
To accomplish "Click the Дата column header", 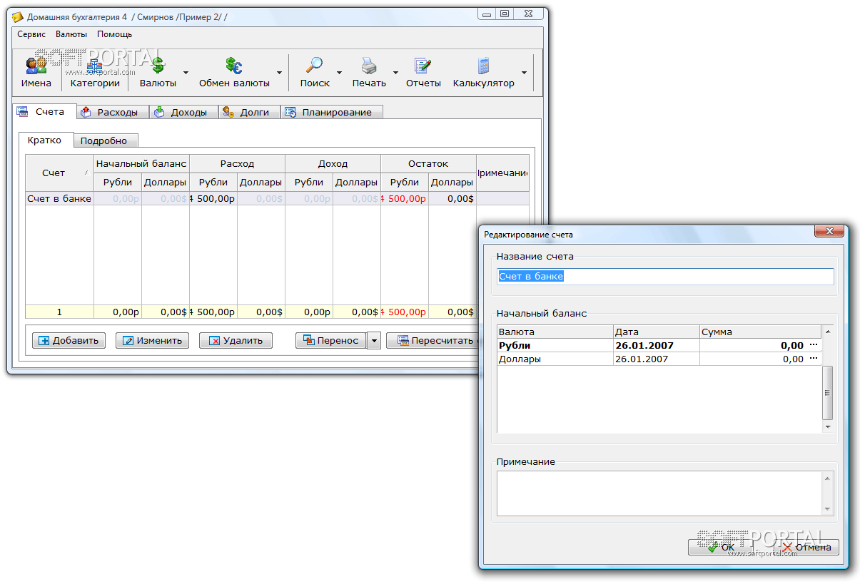I will (656, 332).
